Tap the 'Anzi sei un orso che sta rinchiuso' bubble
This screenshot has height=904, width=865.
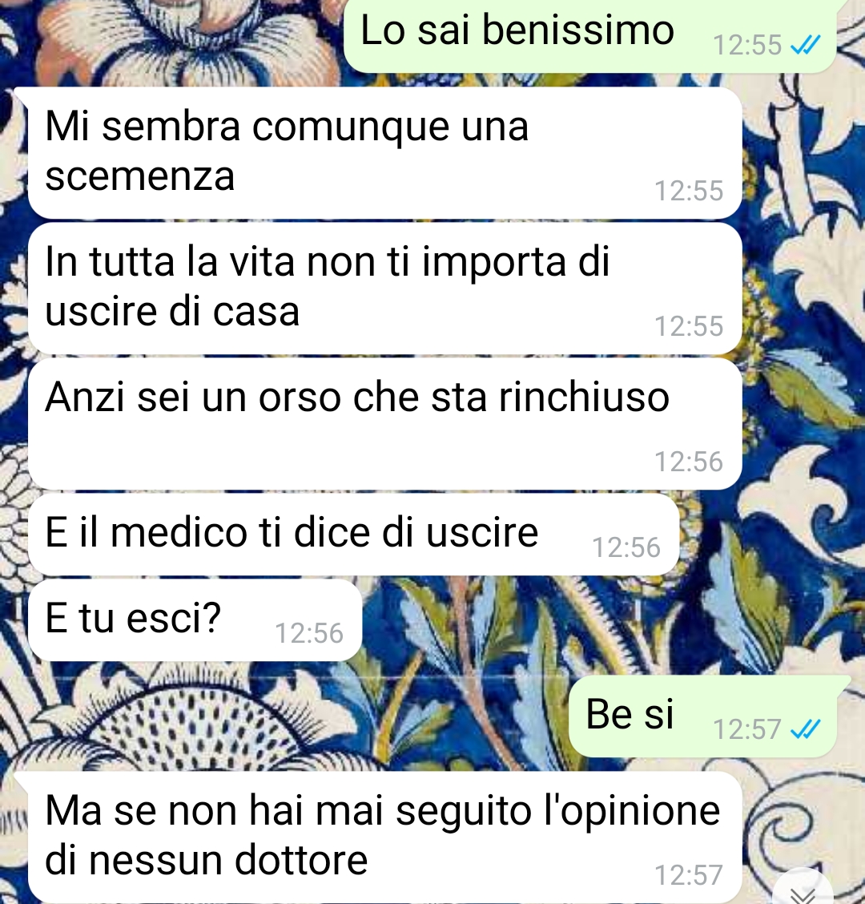[385, 424]
